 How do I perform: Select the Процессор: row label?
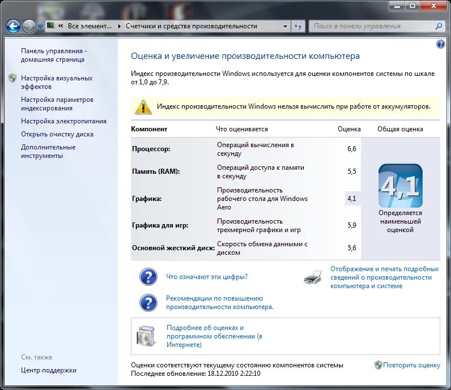click(151, 149)
